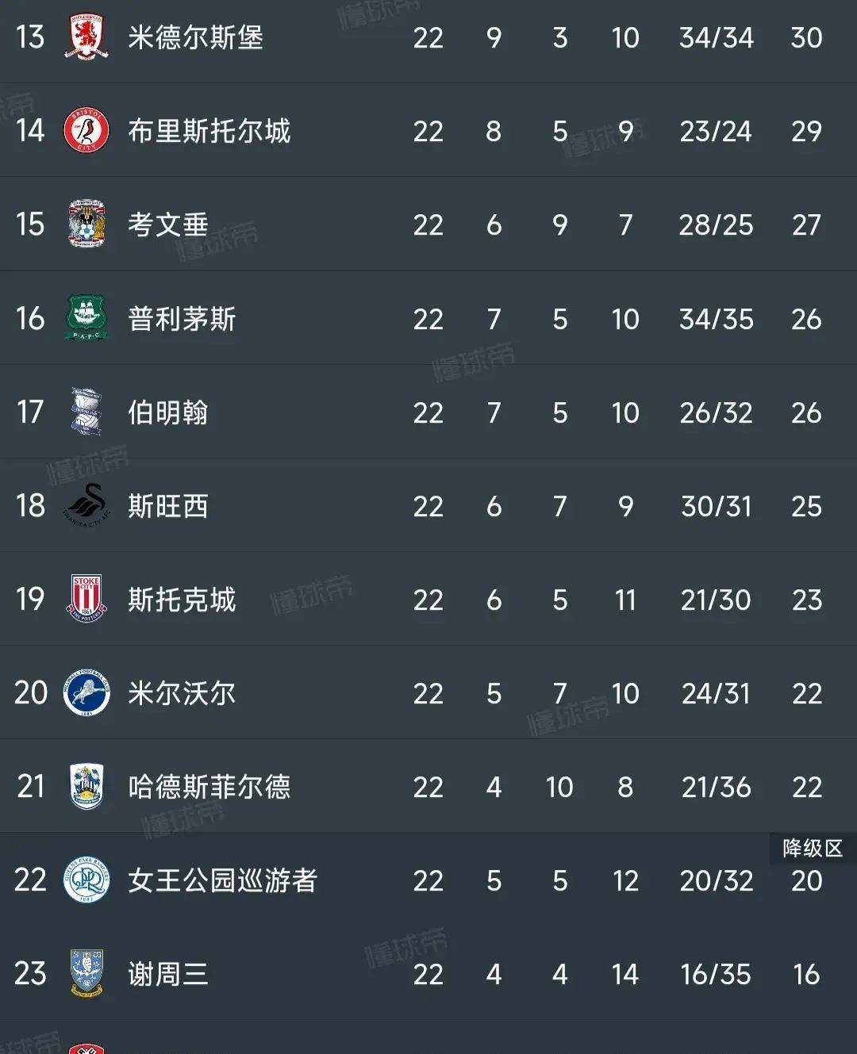Click the QPR club badge
This screenshot has height=1054, width=857.
pyautogui.click(x=87, y=881)
